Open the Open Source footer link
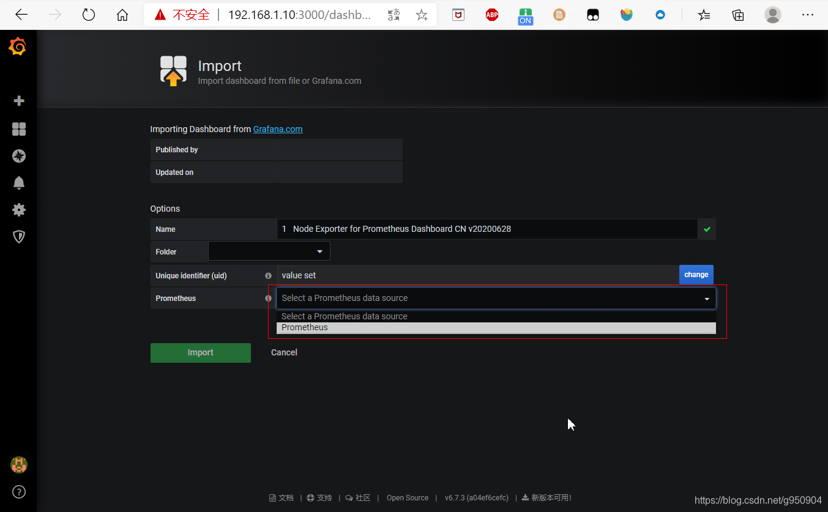 pos(408,498)
